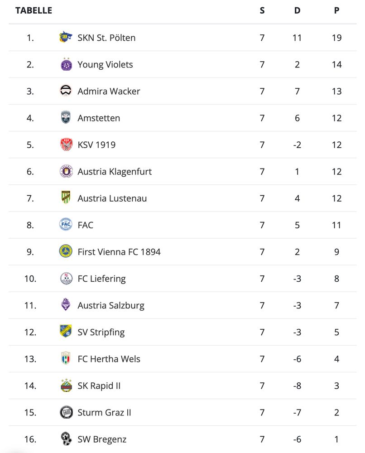
Task: Select the KSV 1919 red crest
Action: tap(66, 145)
